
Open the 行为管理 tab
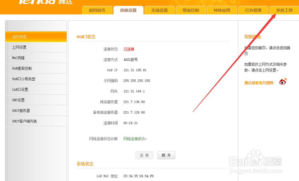coord(253,10)
